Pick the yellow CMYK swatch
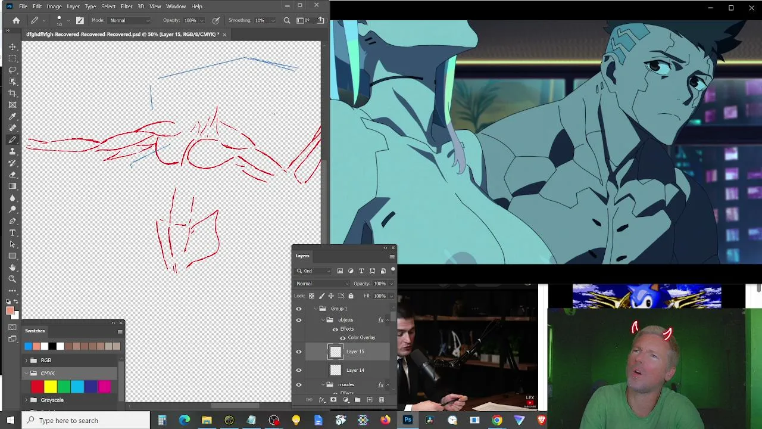The width and height of the screenshot is (762, 429). pyautogui.click(x=51, y=387)
